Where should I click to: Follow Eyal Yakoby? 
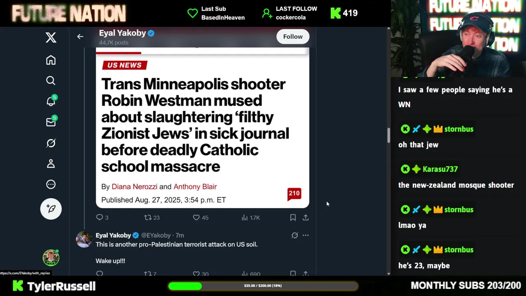point(293,37)
